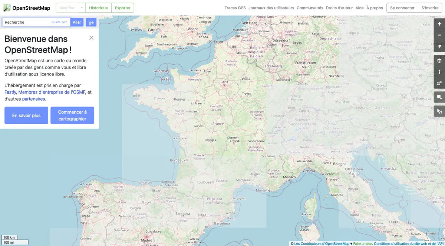
Task: Open the Communautés menu item
Action: (x=310, y=8)
